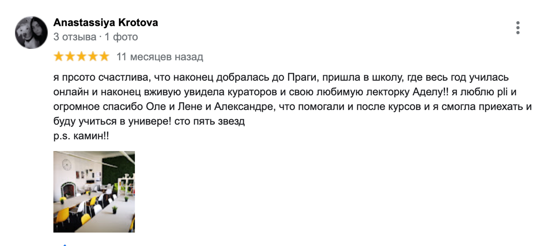Click the partially visible blue like icon
The width and height of the screenshot is (542, 246).
64,244
